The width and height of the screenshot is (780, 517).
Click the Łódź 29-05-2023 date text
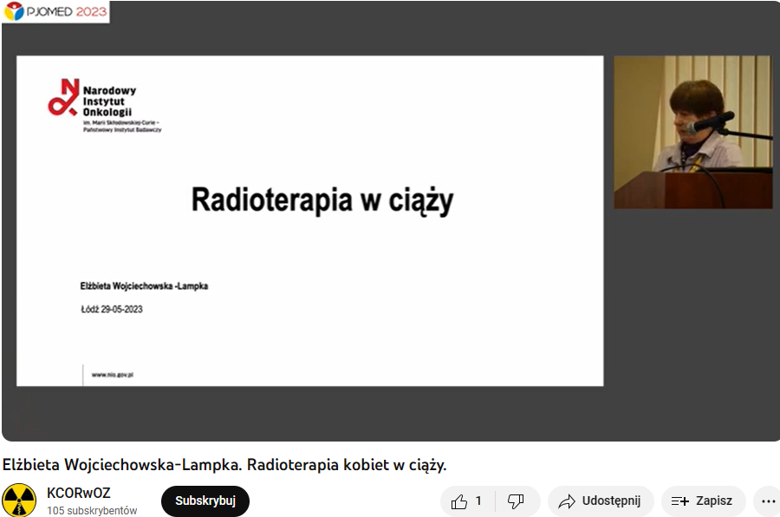112,310
